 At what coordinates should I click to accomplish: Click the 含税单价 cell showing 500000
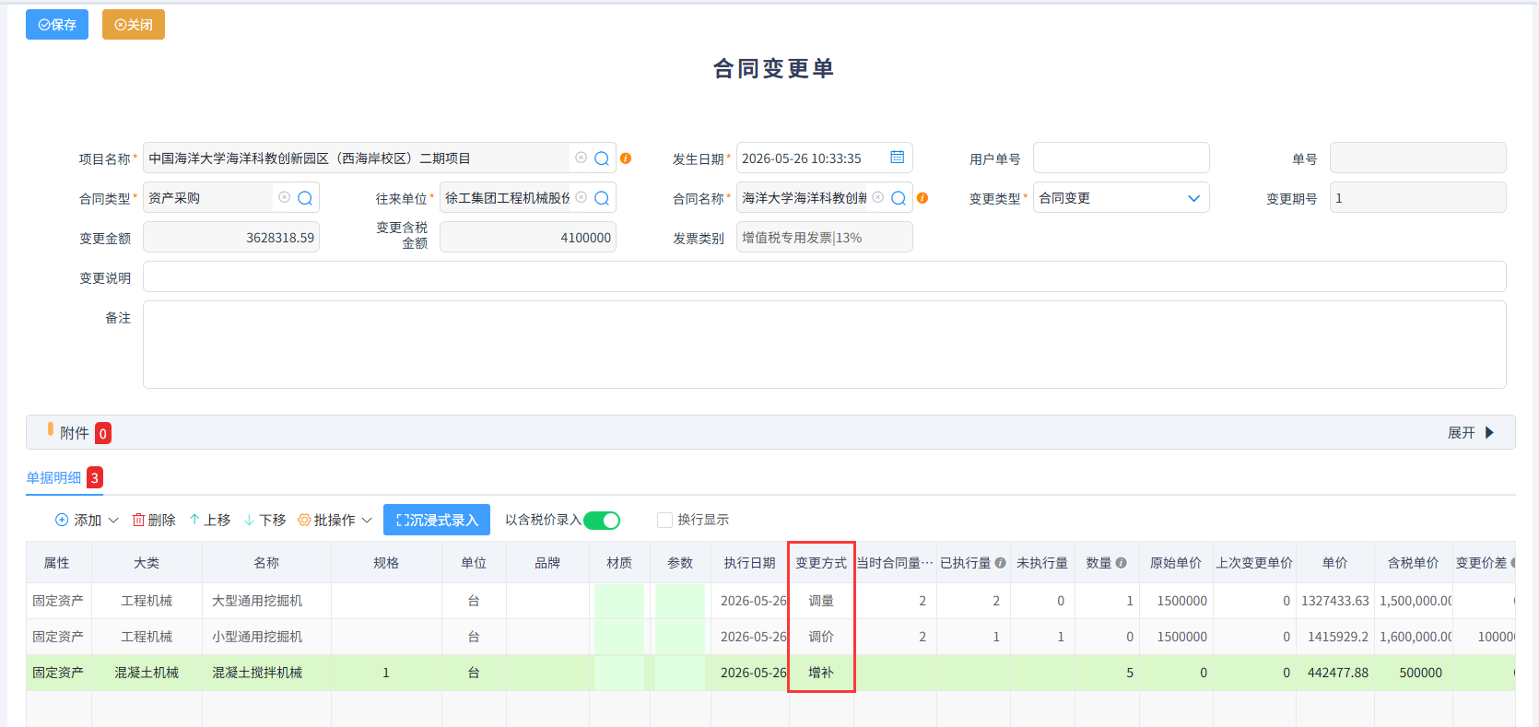pos(1413,673)
